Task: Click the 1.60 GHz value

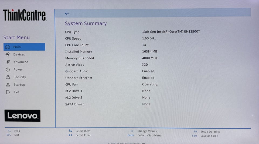Action: coord(149,38)
